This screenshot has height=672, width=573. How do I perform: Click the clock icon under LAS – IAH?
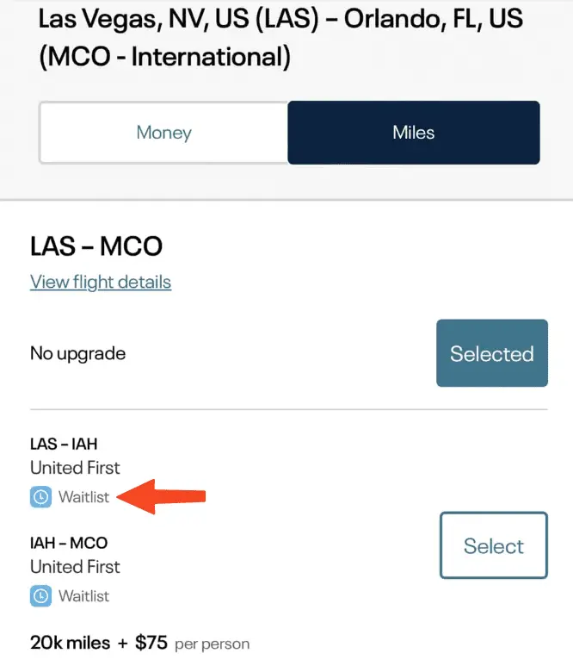coord(41,497)
